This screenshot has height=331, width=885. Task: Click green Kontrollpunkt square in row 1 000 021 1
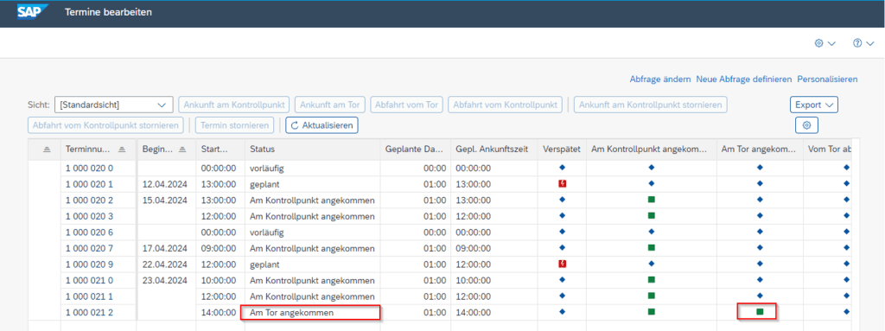pyautogui.click(x=652, y=296)
